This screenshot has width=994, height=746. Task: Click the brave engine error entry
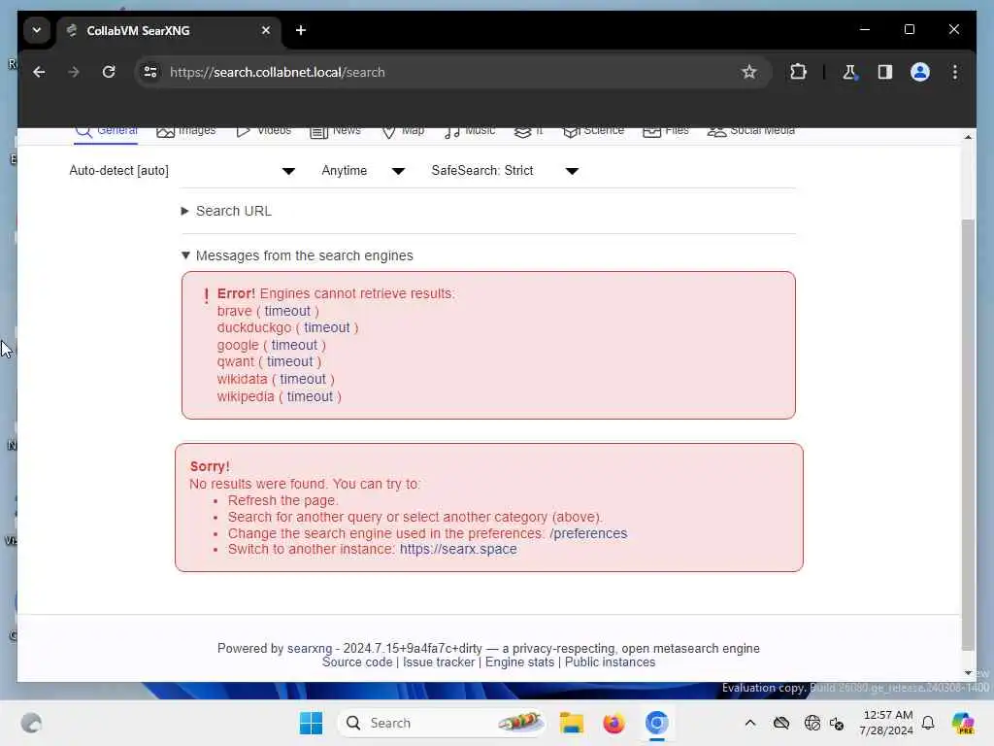pos(268,311)
